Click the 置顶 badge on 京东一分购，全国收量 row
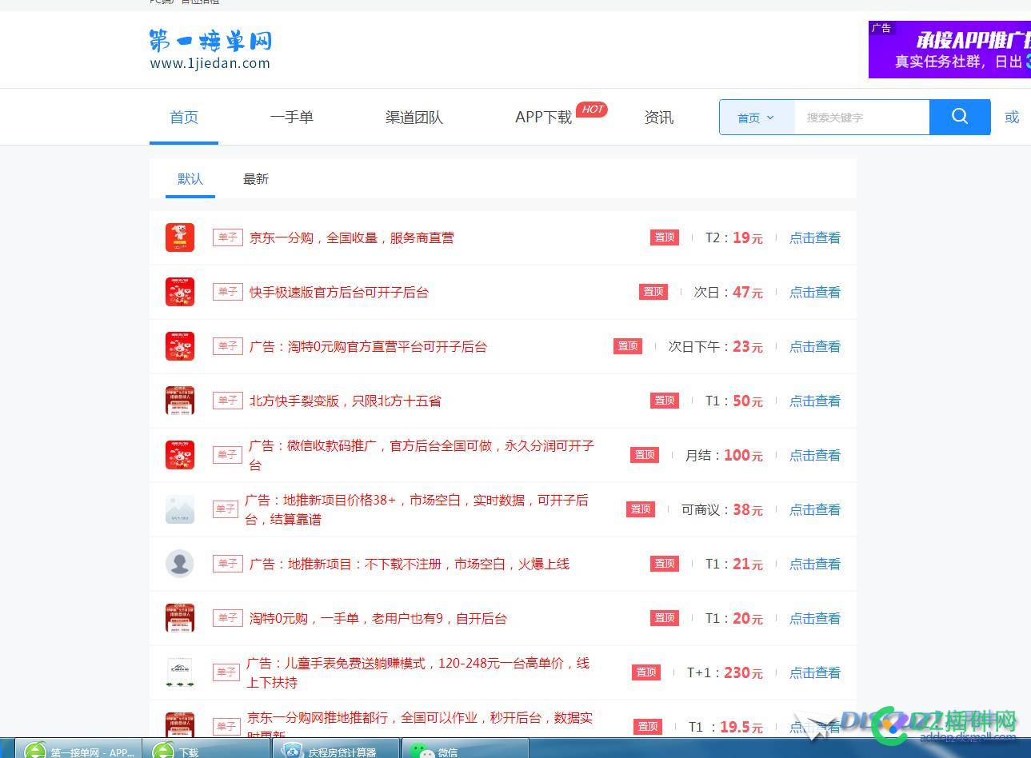 [x=665, y=237]
